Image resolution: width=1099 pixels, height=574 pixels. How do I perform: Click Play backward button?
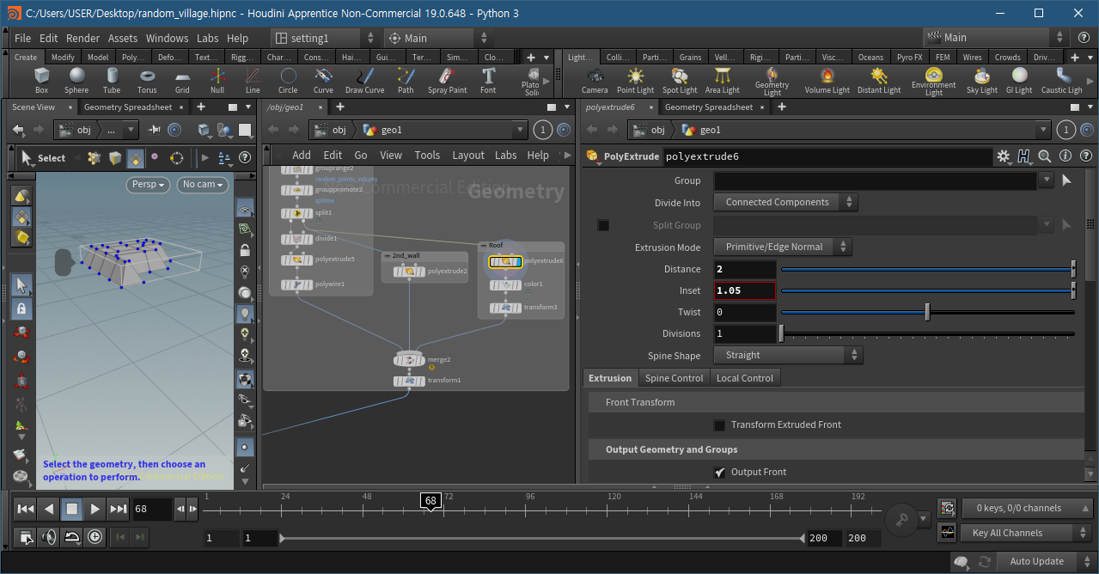[49, 509]
